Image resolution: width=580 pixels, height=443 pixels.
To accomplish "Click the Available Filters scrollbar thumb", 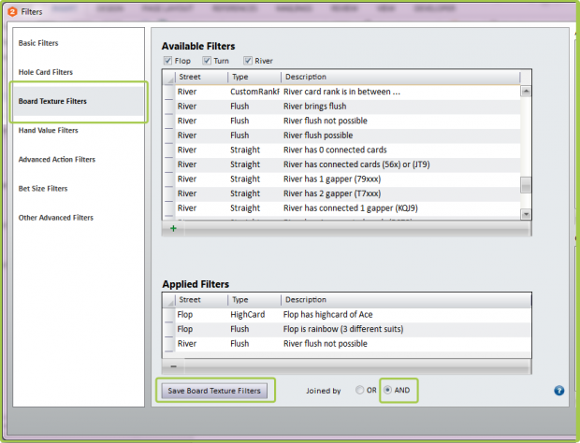I will (526, 185).
